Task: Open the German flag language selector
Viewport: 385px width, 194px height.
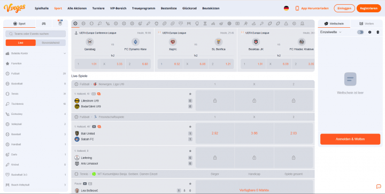Action: 286,9
